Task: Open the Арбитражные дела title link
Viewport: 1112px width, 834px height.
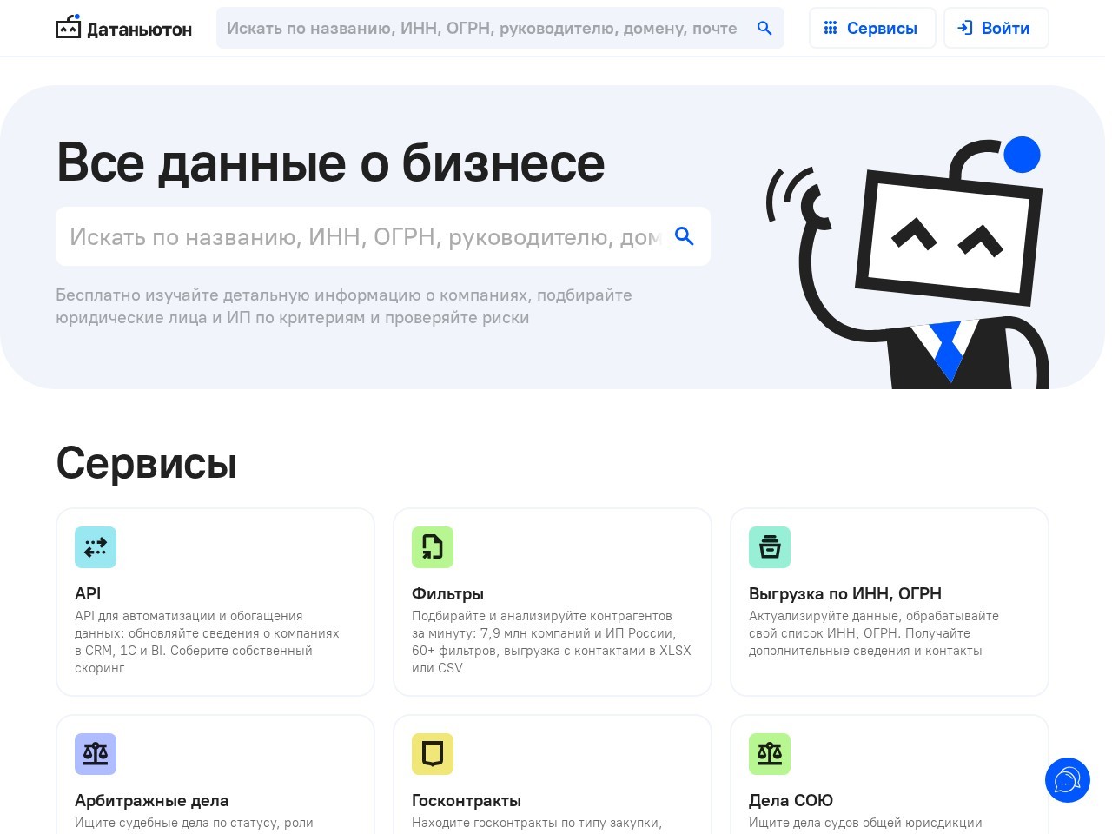Action: (x=152, y=800)
